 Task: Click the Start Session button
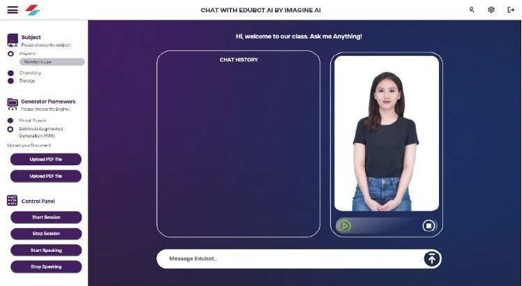(46, 217)
